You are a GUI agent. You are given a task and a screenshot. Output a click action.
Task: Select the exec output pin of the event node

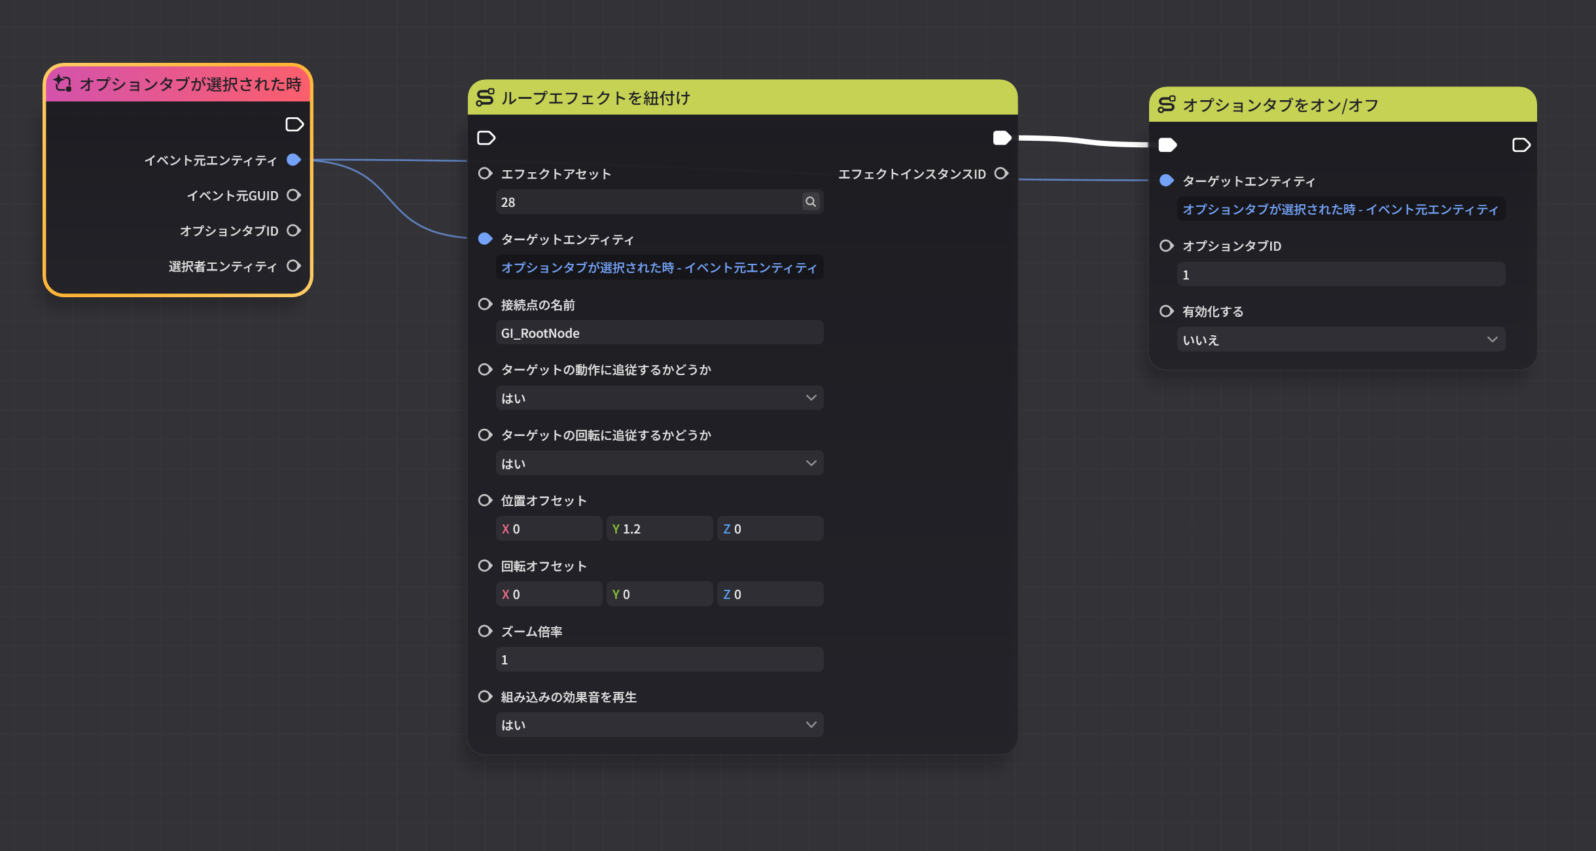pyautogui.click(x=294, y=124)
